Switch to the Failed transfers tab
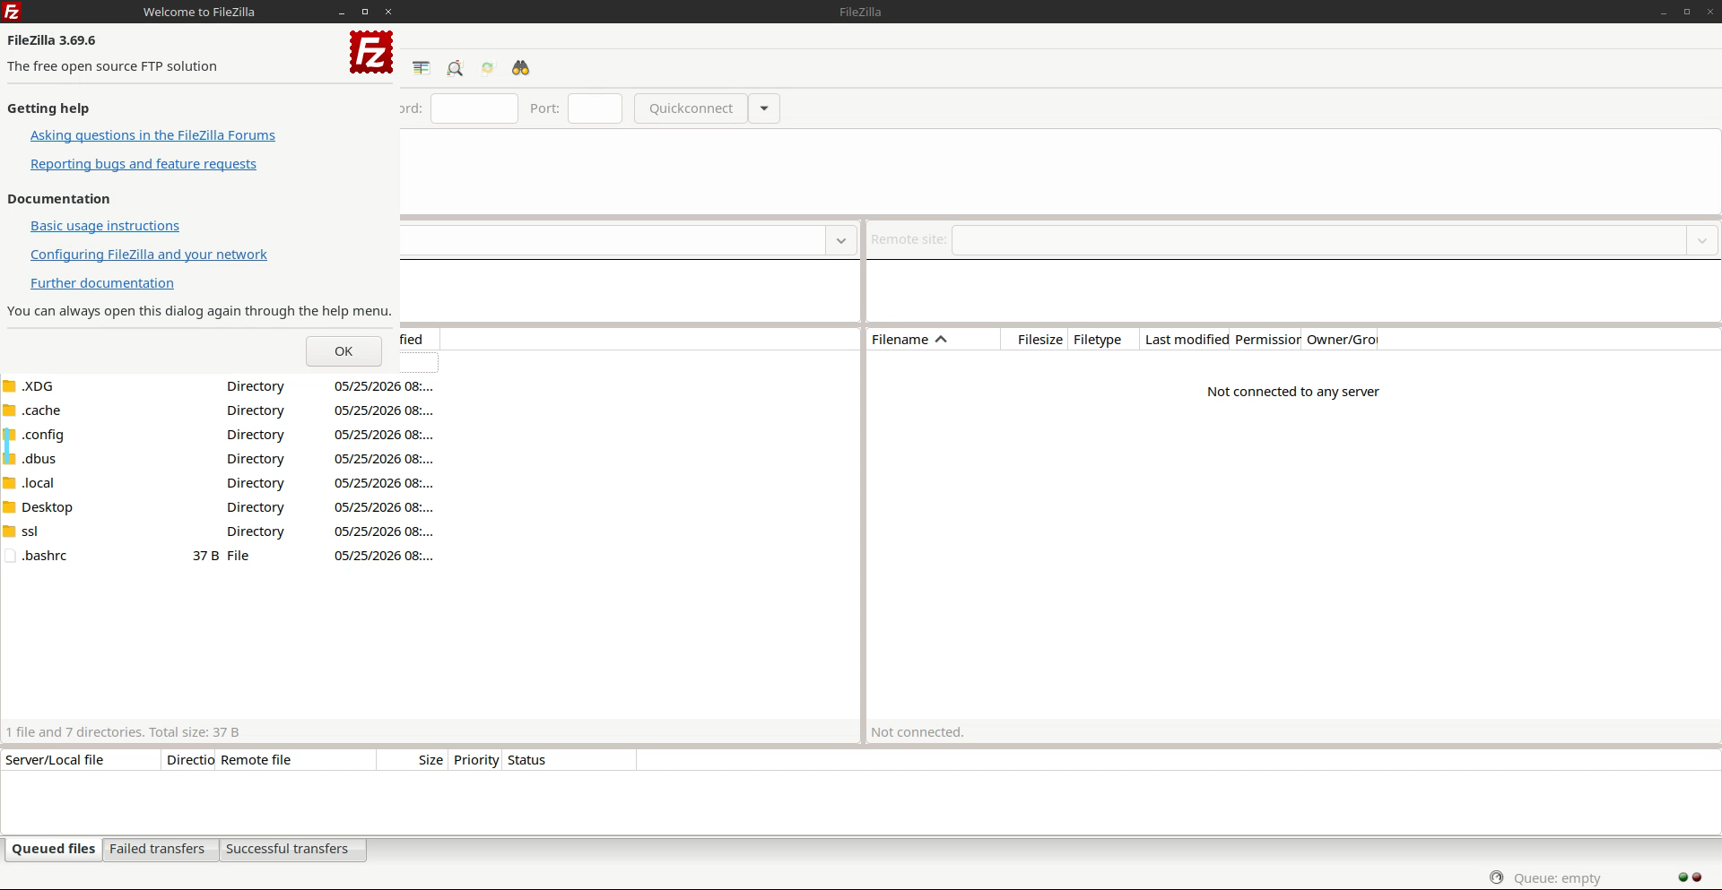 [157, 849]
